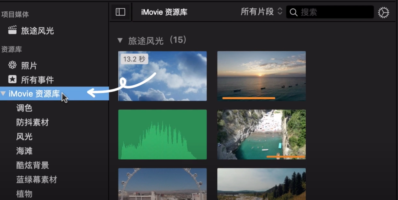Screen dimensions: 398x200
Task: Select the aerial beach cove clip
Action: click(261, 135)
